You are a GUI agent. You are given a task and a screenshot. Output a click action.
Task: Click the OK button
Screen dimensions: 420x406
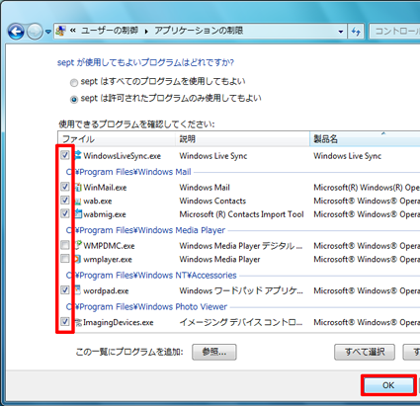click(388, 385)
